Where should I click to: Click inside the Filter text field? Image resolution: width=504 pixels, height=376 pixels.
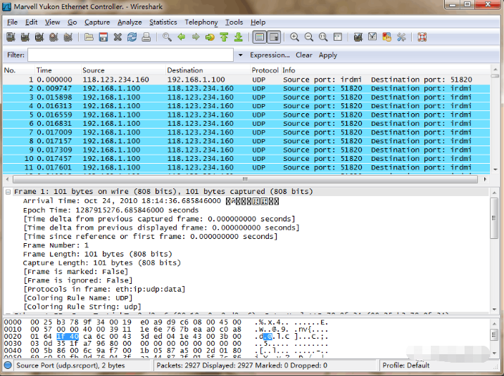coord(130,55)
